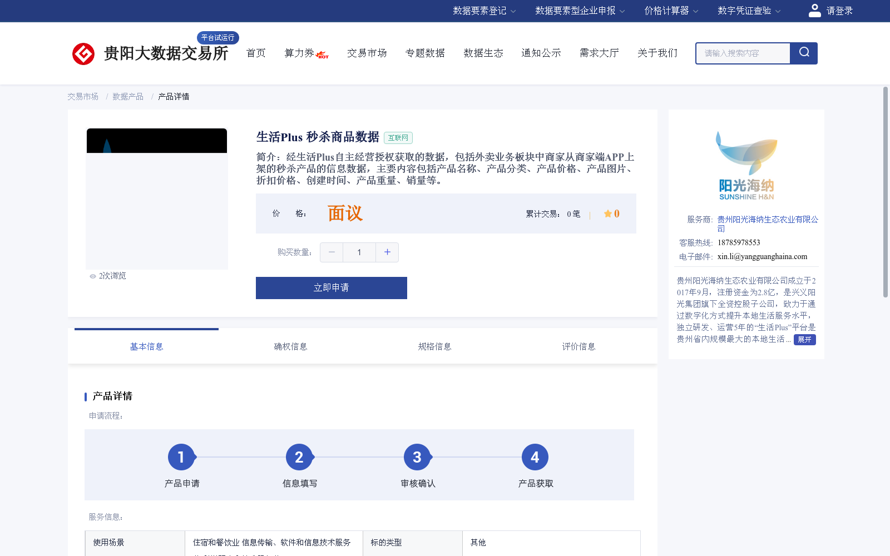Expand the 数据要素登记 dropdown
This screenshot has height=556, width=890.
(x=484, y=11)
